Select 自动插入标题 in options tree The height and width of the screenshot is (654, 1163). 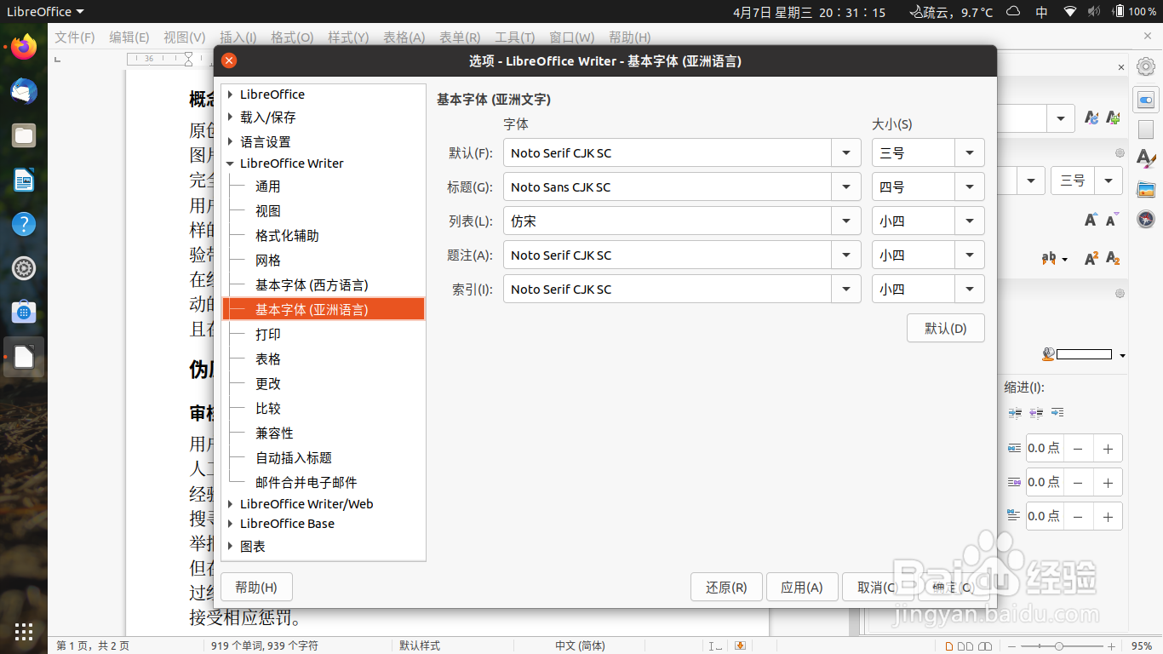(x=294, y=458)
